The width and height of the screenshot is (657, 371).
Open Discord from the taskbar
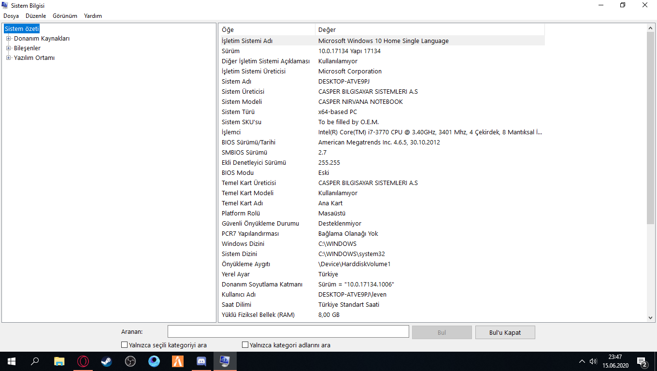point(201,361)
